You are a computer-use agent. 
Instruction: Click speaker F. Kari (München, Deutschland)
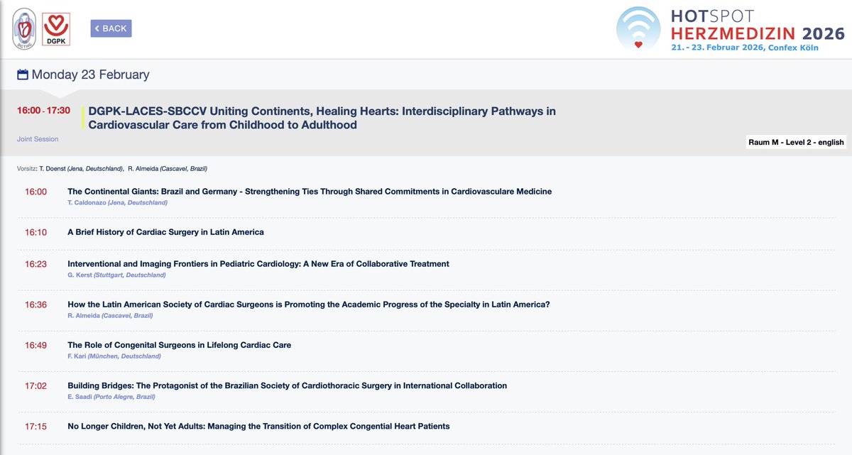(x=114, y=356)
